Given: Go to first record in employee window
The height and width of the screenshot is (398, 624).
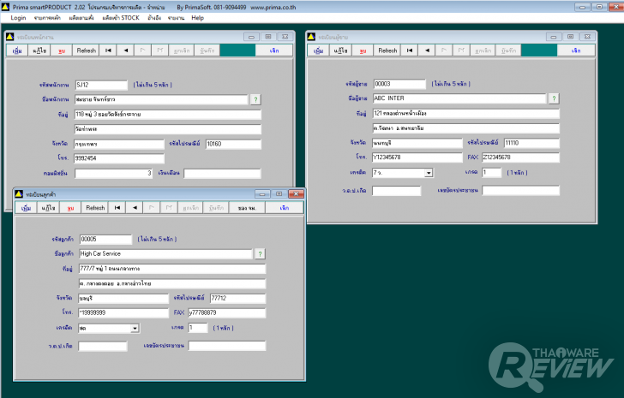Looking at the screenshot, I should [108, 50].
